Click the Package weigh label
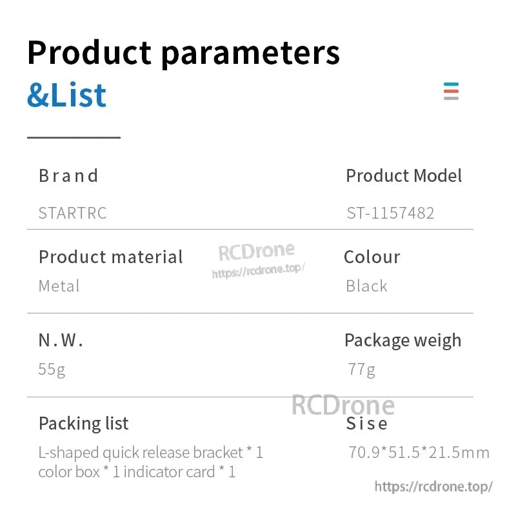The width and height of the screenshot is (516, 516). (x=402, y=340)
